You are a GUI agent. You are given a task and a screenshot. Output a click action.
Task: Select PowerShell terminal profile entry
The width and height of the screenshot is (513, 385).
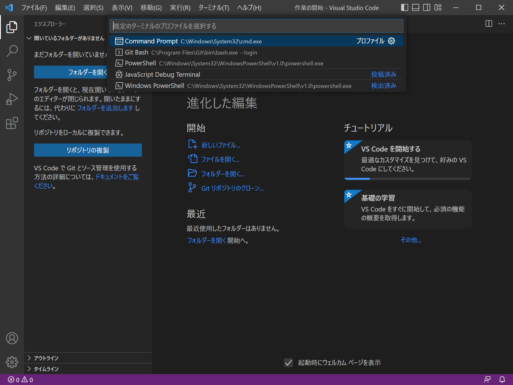[256, 63]
